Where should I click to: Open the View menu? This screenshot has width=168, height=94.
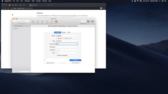click(22, 1)
